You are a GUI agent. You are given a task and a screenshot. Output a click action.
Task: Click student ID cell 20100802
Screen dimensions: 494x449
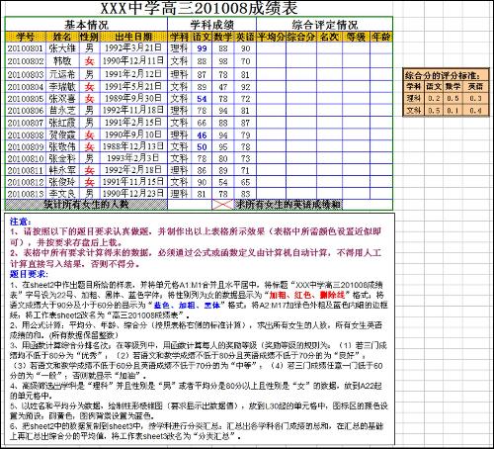point(26,61)
